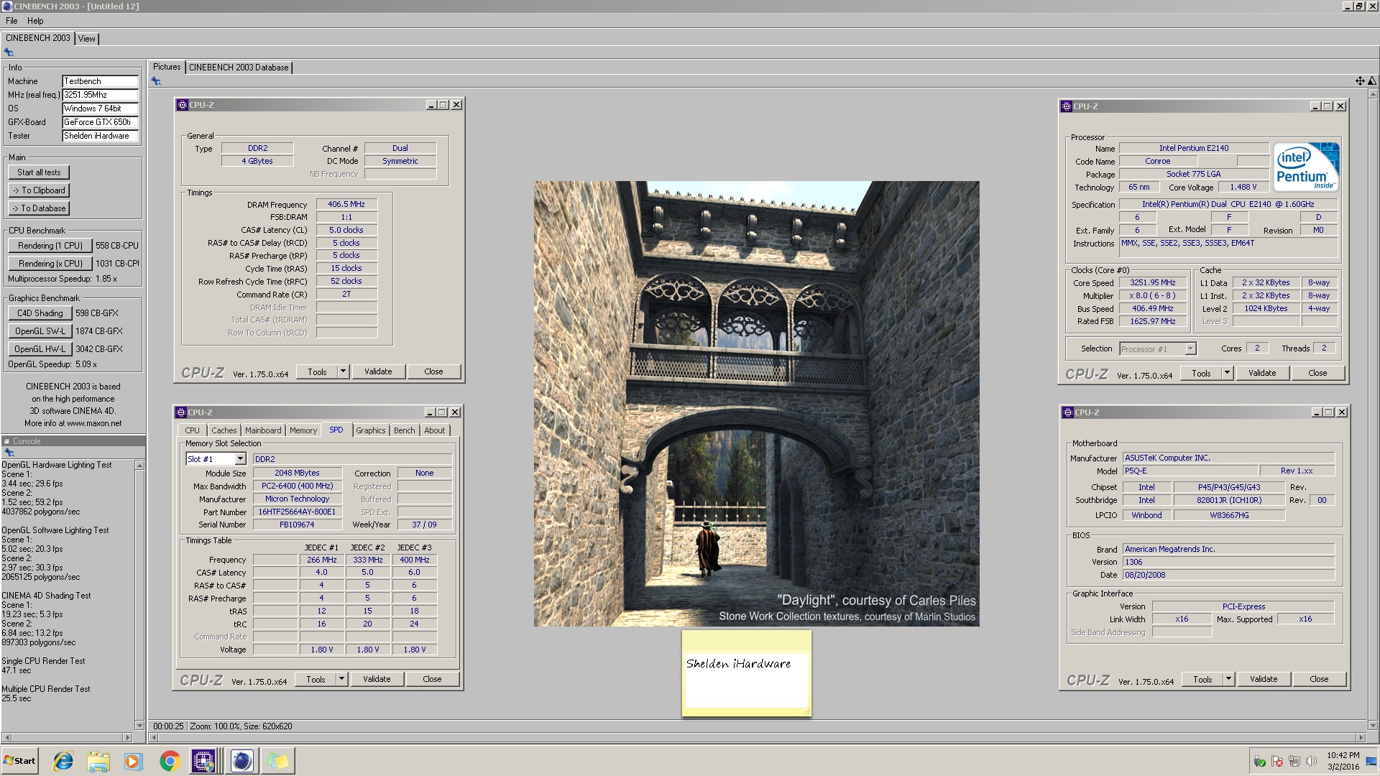Click the Shelden iHardware sticky note
Viewport: 1380px width, 776px height.
[x=746, y=673]
